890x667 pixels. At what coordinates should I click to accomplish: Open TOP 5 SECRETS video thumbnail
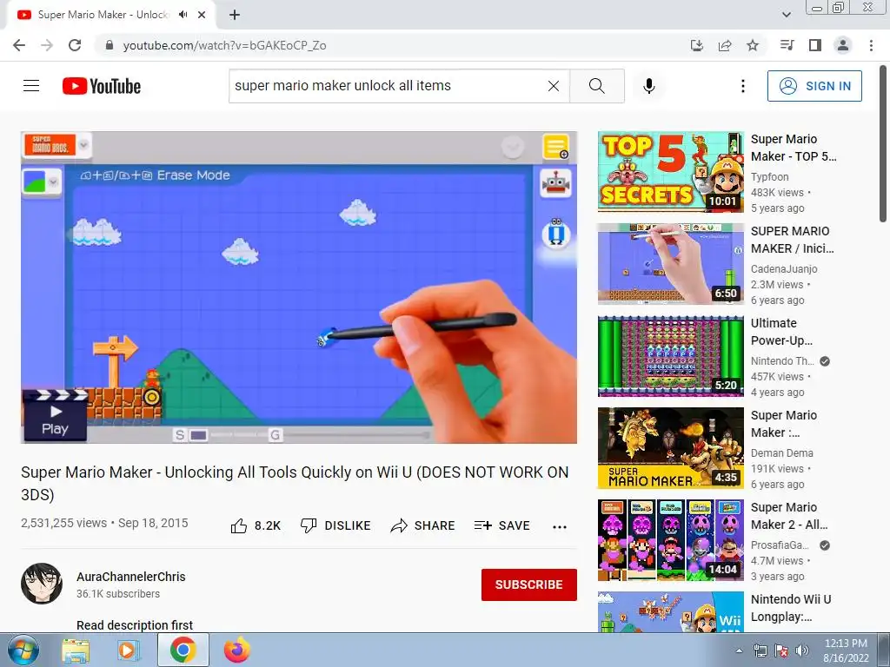[x=671, y=172]
